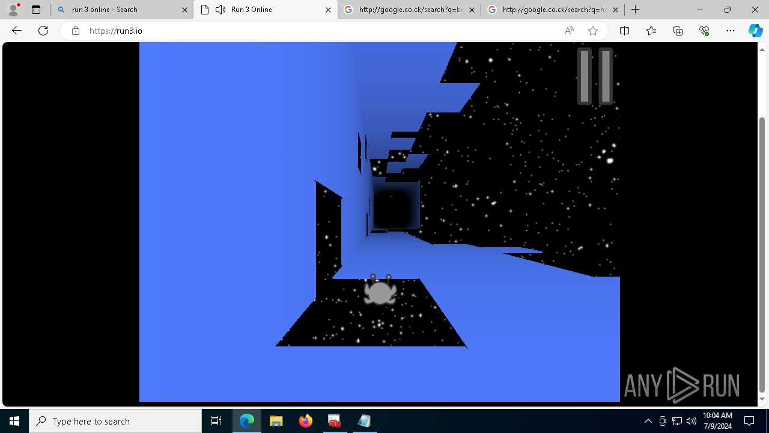
Task: Add this page to favorites
Action: point(593,31)
